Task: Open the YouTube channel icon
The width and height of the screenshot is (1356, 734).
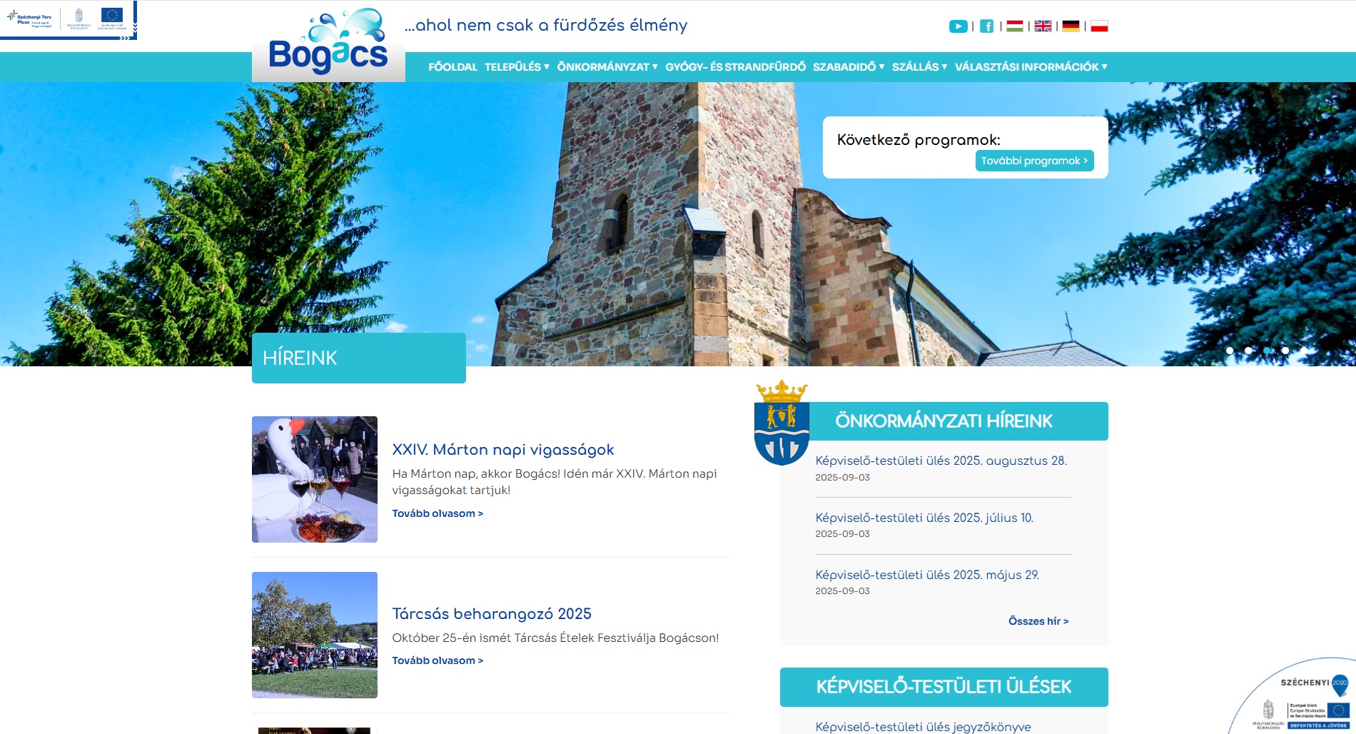Action: point(958,26)
